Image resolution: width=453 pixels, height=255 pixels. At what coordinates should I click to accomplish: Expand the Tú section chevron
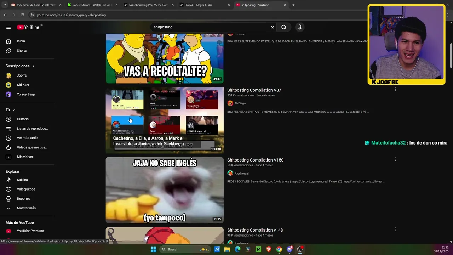(14, 110)
